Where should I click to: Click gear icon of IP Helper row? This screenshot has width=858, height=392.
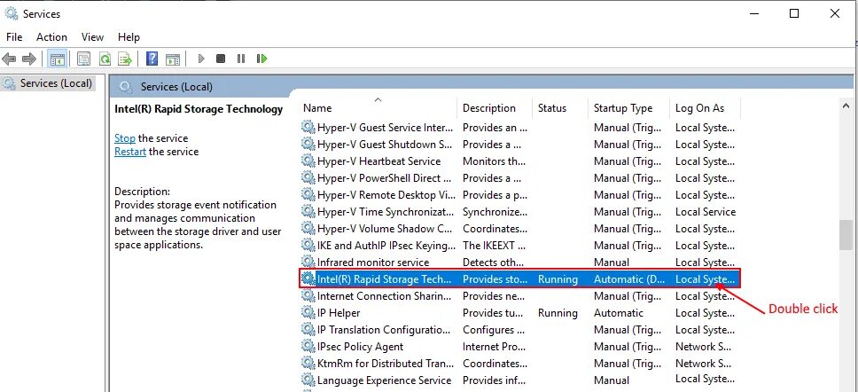coord(308,313)
